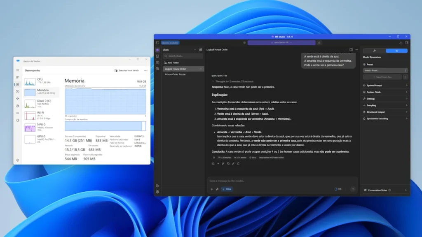Open the App history tab in Task Manager
This screenshot has height=237, width=422.
(18, 92)
